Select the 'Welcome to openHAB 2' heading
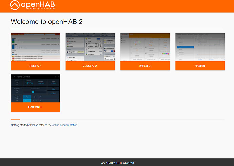Viewport: 234px width, 166px height. (x=46, y=22)
